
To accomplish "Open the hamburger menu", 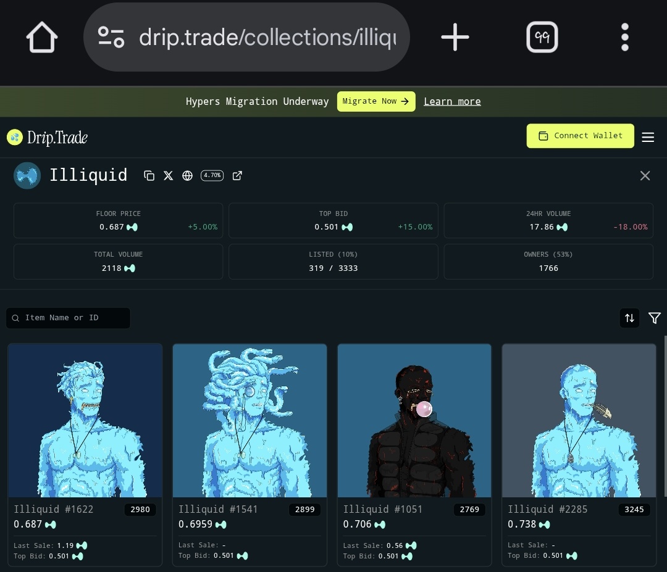I will (648, 137).
